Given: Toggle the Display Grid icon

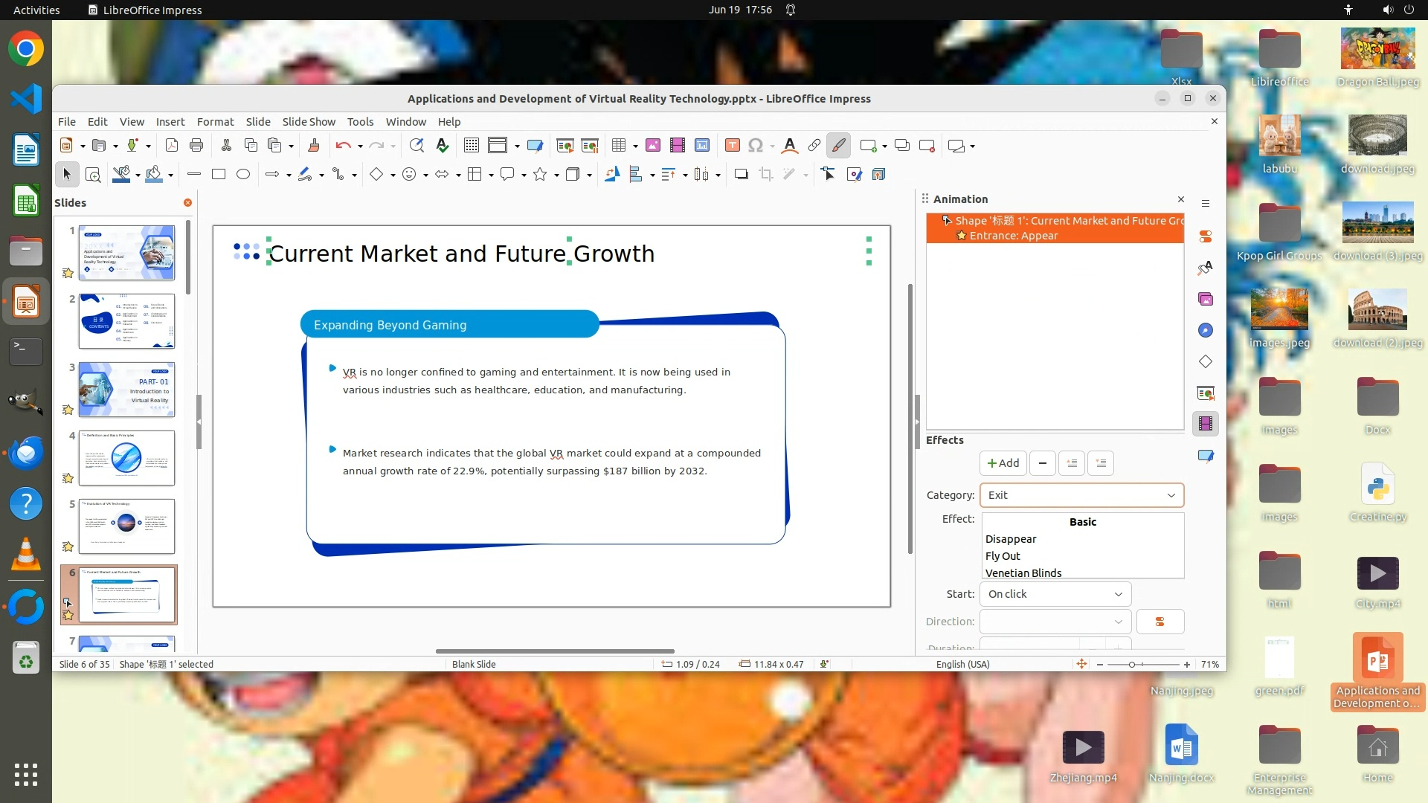Looking at the screenshot, I should (x=471, y=146).
